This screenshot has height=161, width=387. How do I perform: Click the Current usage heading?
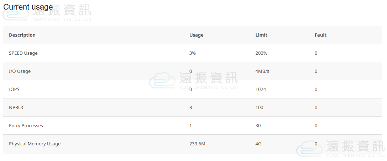tap(28, 7)
